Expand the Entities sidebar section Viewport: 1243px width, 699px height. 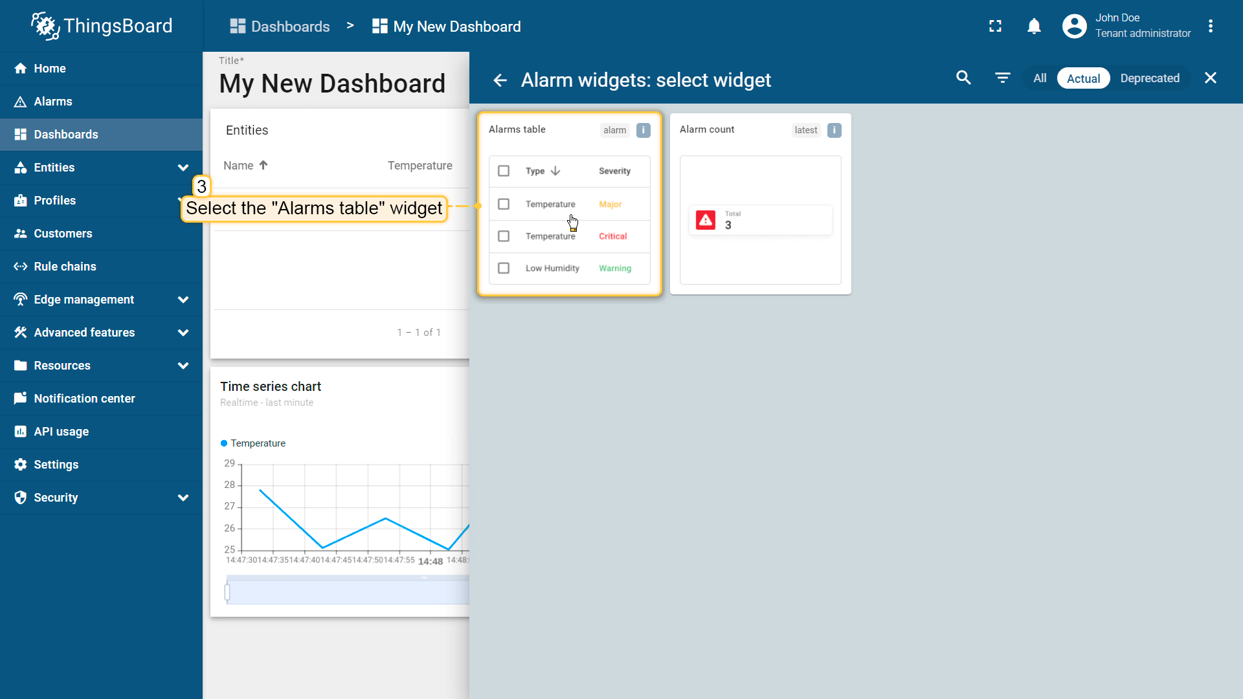183,167
